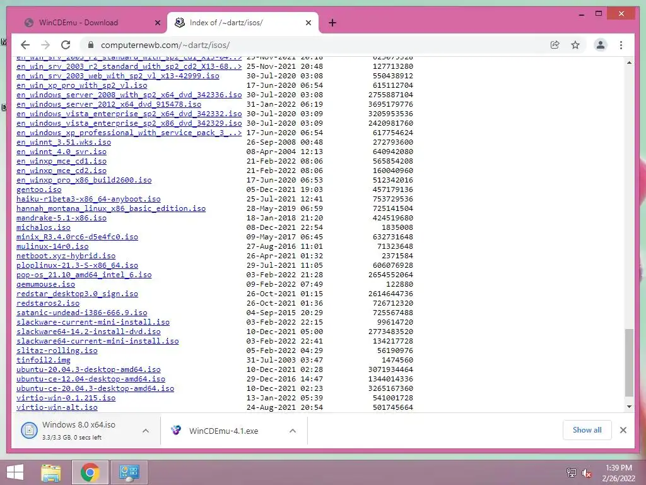This screenshot has height=485, width=646.
Task: Download virtio-win-0.1.215.iso
Action: (66, 398)
